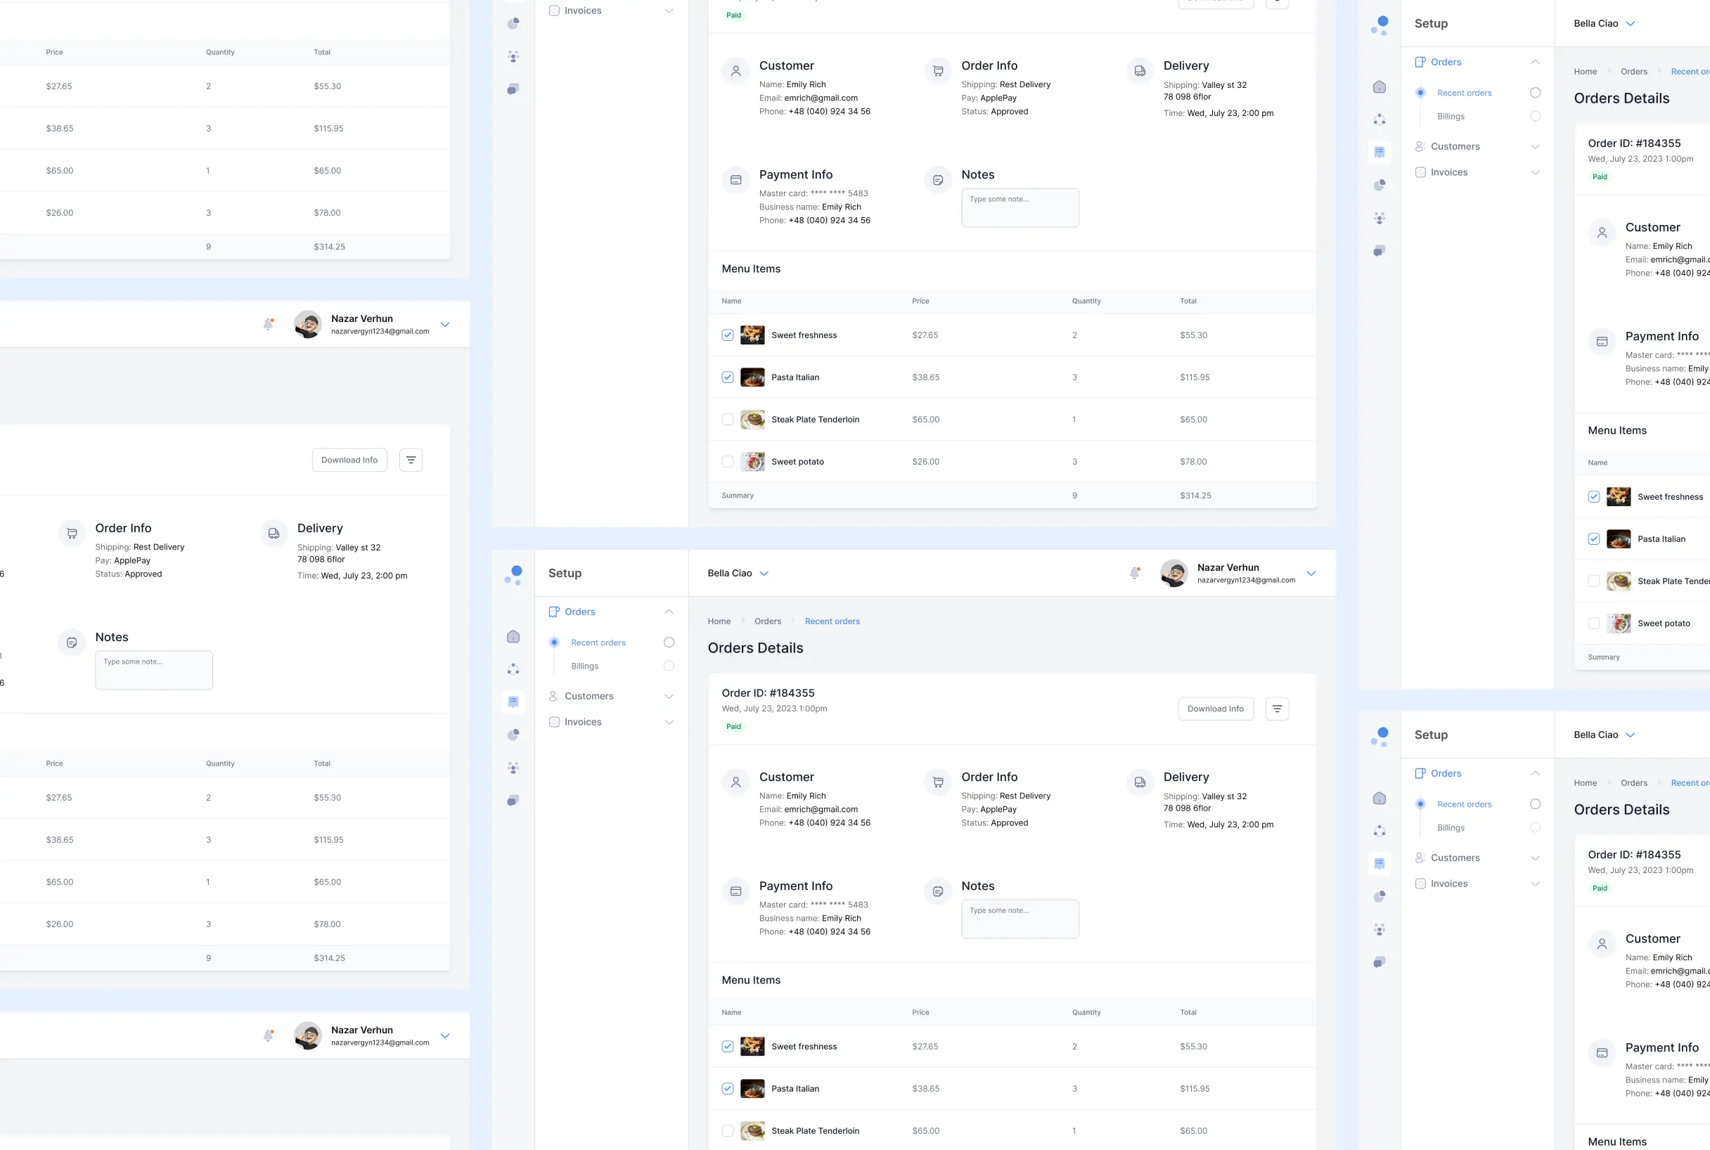Check Steak Plate Tenderloin checkbox in top-center table
The width and height of the screenshot is (1710, 1150).
pyautogui.click(x=727, y=420)
